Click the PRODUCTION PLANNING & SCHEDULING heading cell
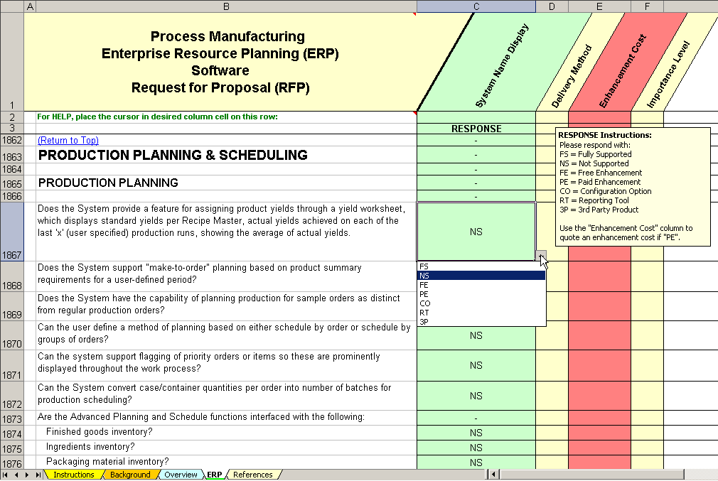 tap(226, 155)
